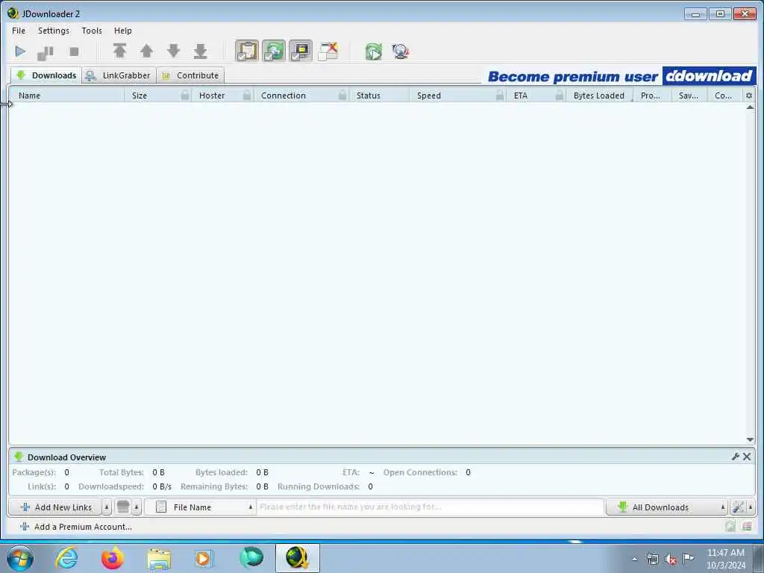The image size is (764, 573).
Task: Click Add a Premium Account link
Action: (x=76, y=527)
